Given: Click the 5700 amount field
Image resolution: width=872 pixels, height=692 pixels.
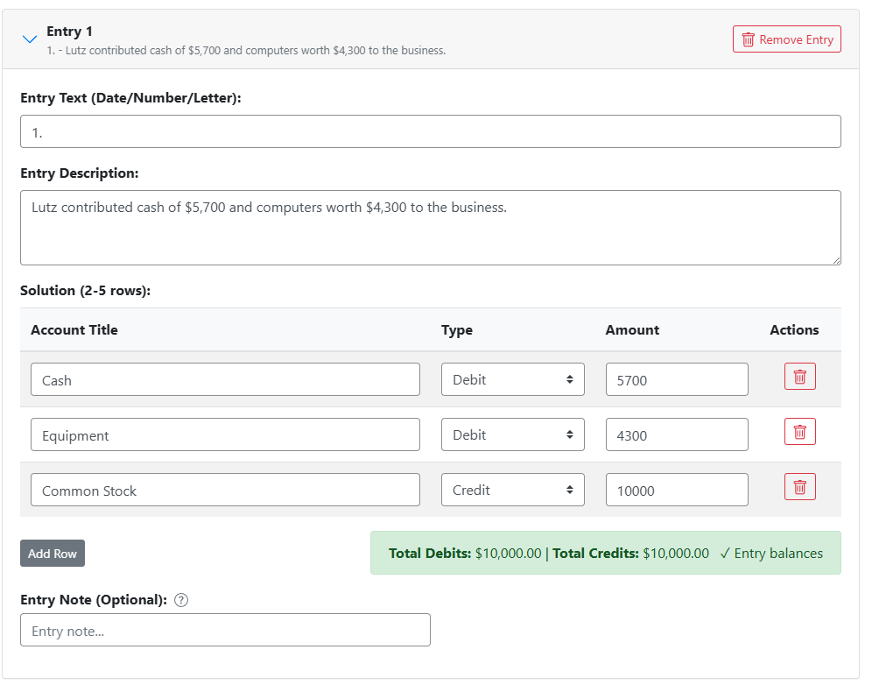Looking at the screenshot, I should coord(677,379).
